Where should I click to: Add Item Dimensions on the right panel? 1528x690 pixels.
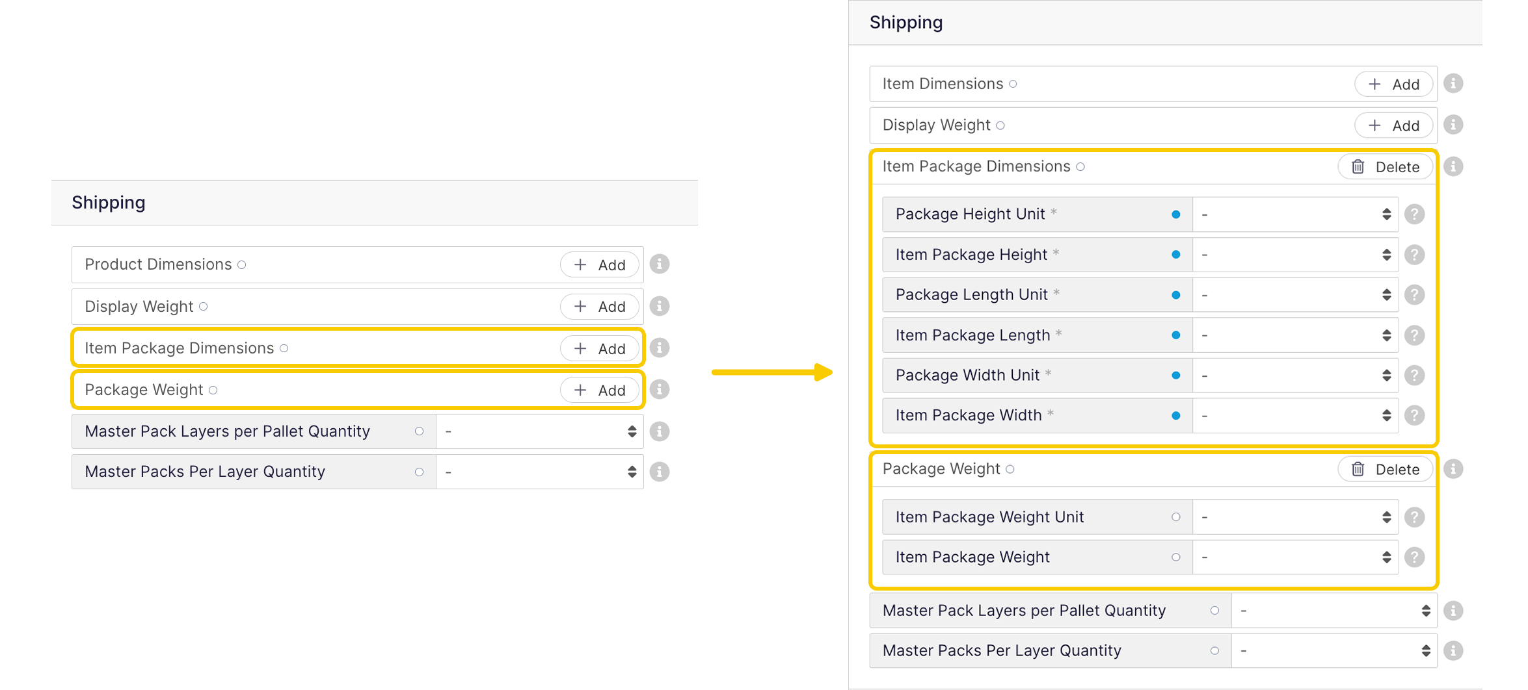click(1393, 84)
